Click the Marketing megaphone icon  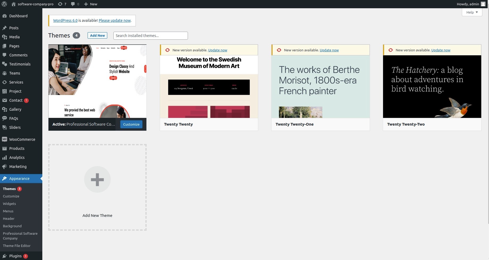[5, 167]
